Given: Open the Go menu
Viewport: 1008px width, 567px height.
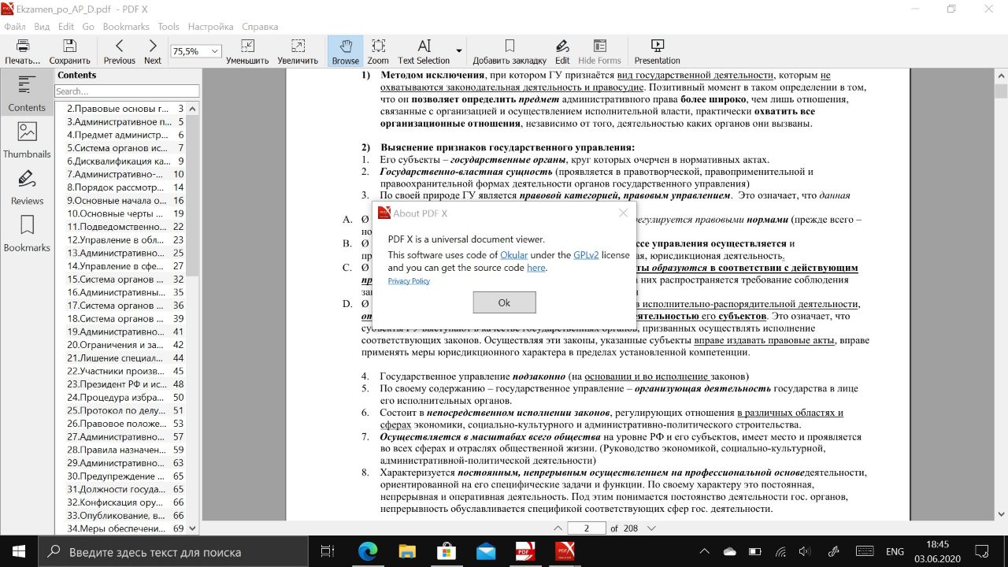Looking at the screenshot, I should click(88, 26).
